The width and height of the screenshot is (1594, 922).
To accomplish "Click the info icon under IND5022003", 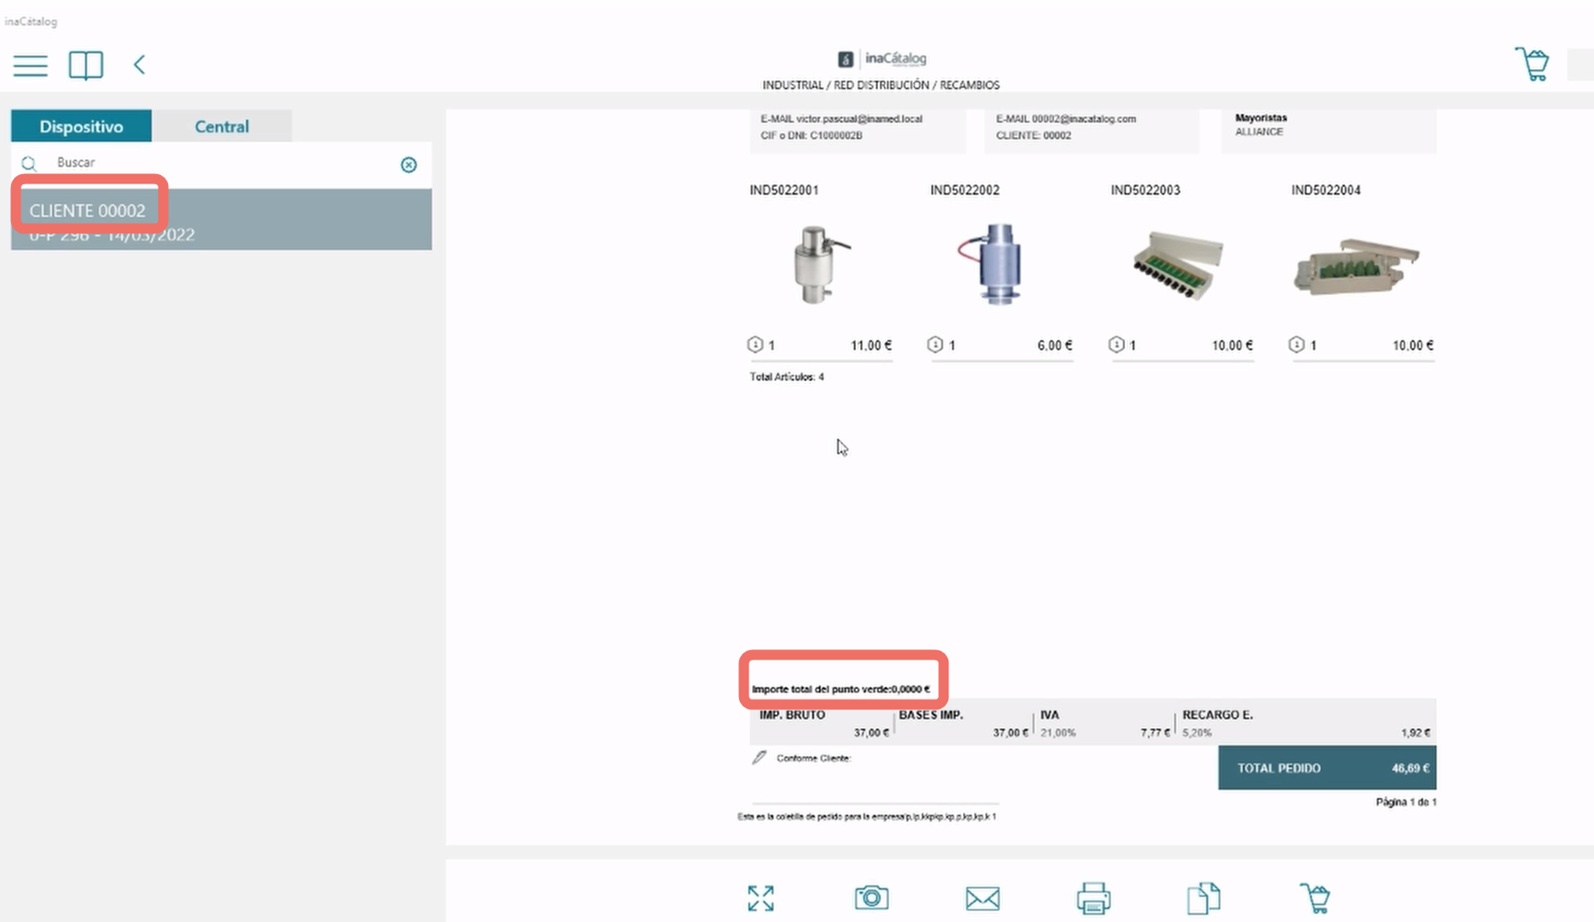I will (1116, 344).
